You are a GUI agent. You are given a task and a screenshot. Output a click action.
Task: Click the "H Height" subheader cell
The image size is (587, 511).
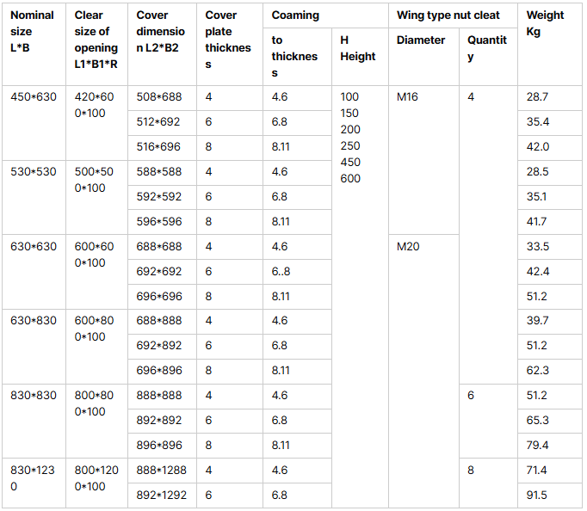click(x=357, y=48)
